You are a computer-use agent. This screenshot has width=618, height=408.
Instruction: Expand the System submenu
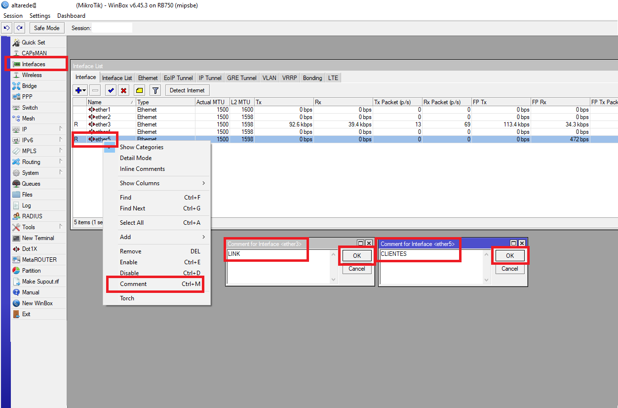39,173
